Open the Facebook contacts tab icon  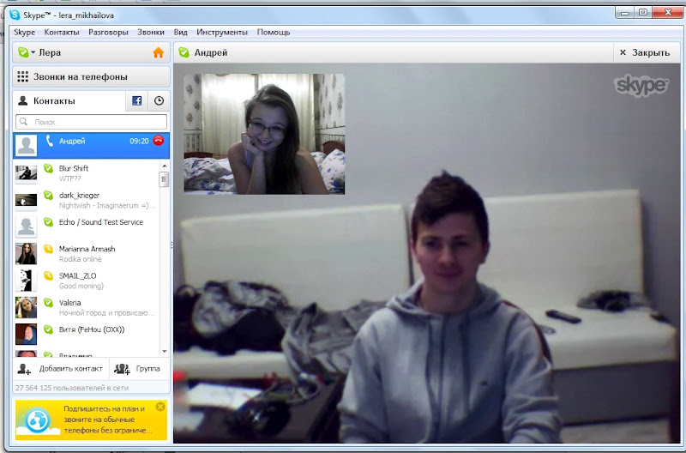pos(136,101)
